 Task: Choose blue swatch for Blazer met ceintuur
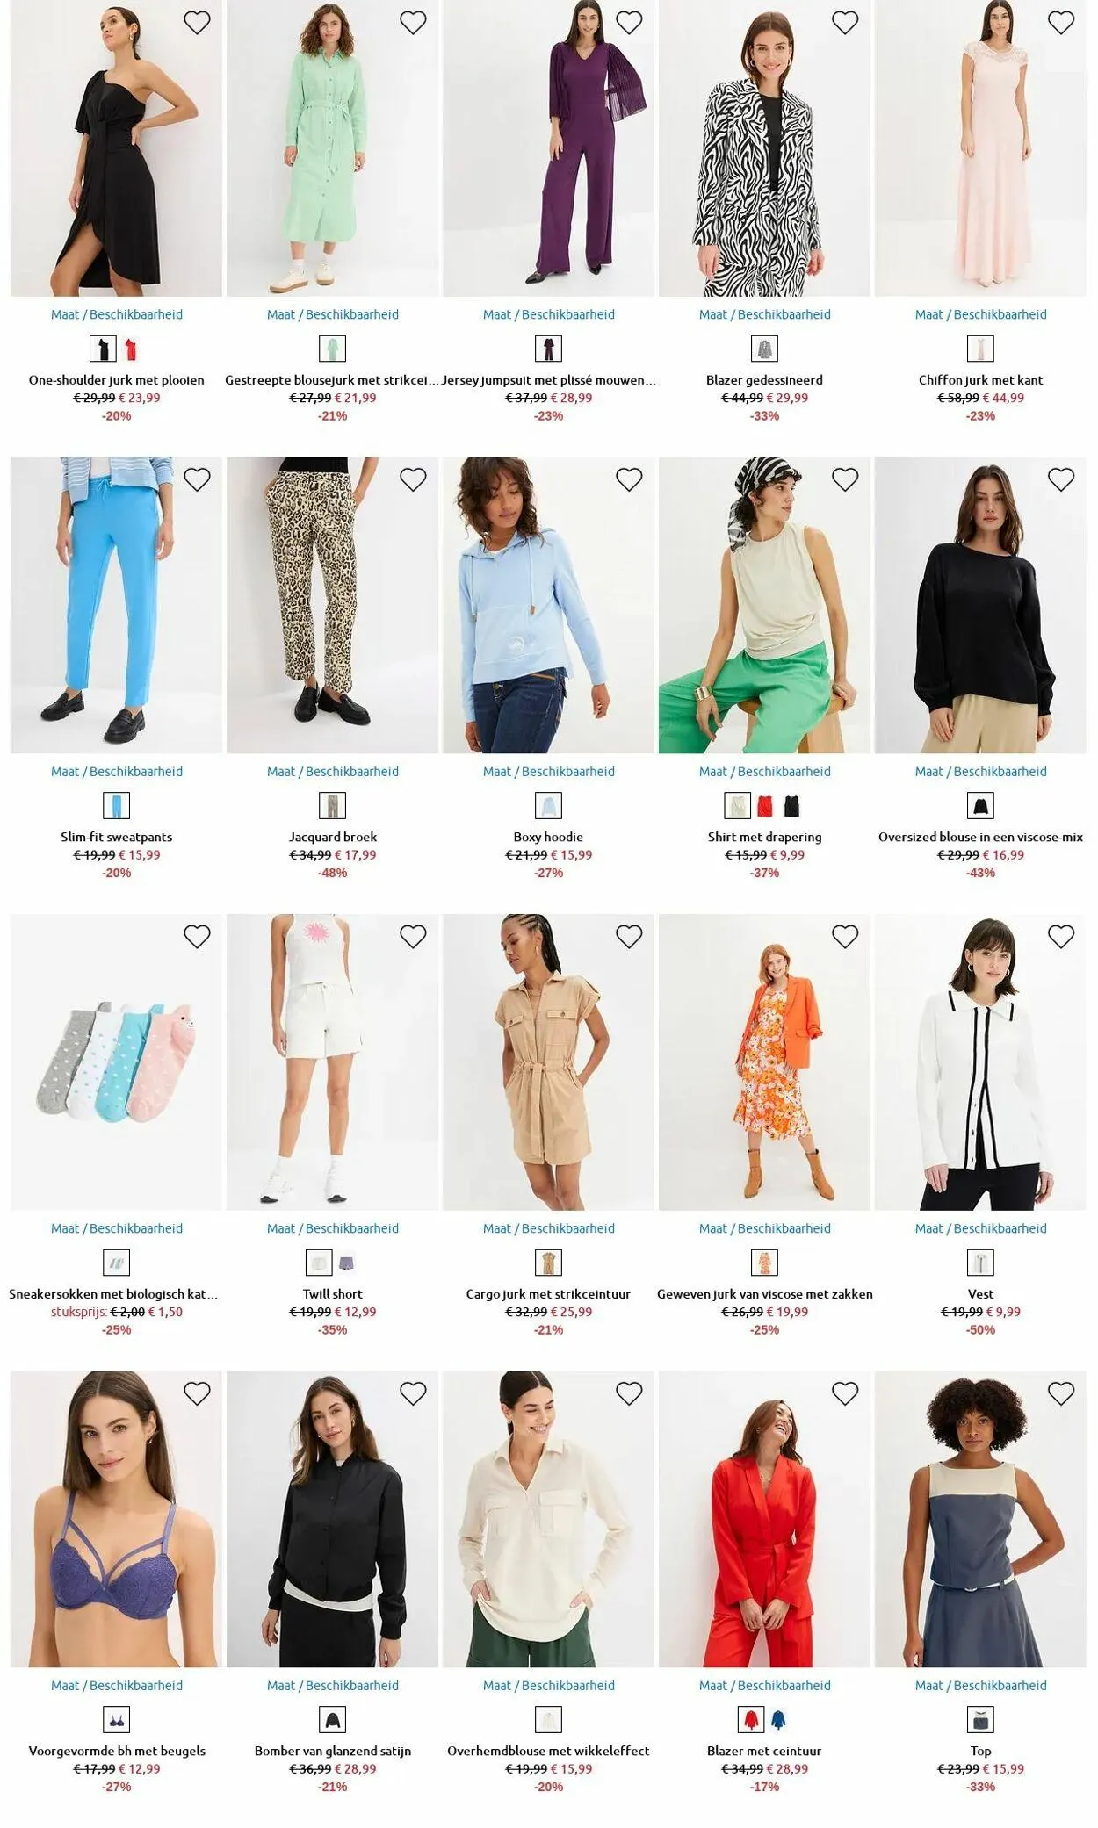(x=778, y=1720)
